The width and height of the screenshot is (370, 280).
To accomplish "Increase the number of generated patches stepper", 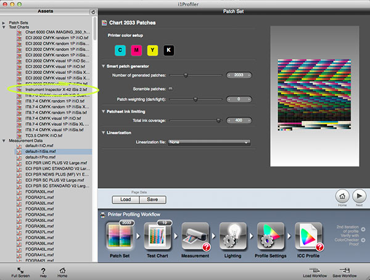I will 249,75.
